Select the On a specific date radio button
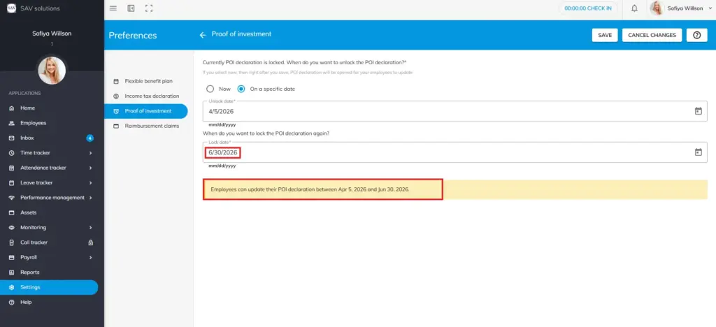This screenshot has width=716, height=327. 241,89
